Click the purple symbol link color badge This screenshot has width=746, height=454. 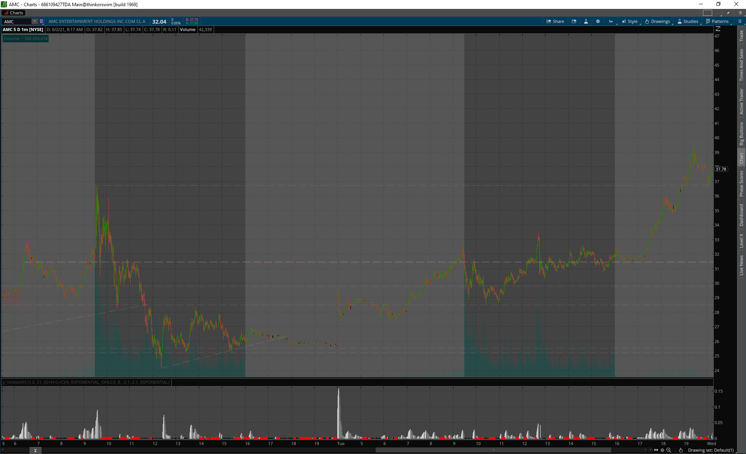42,21
